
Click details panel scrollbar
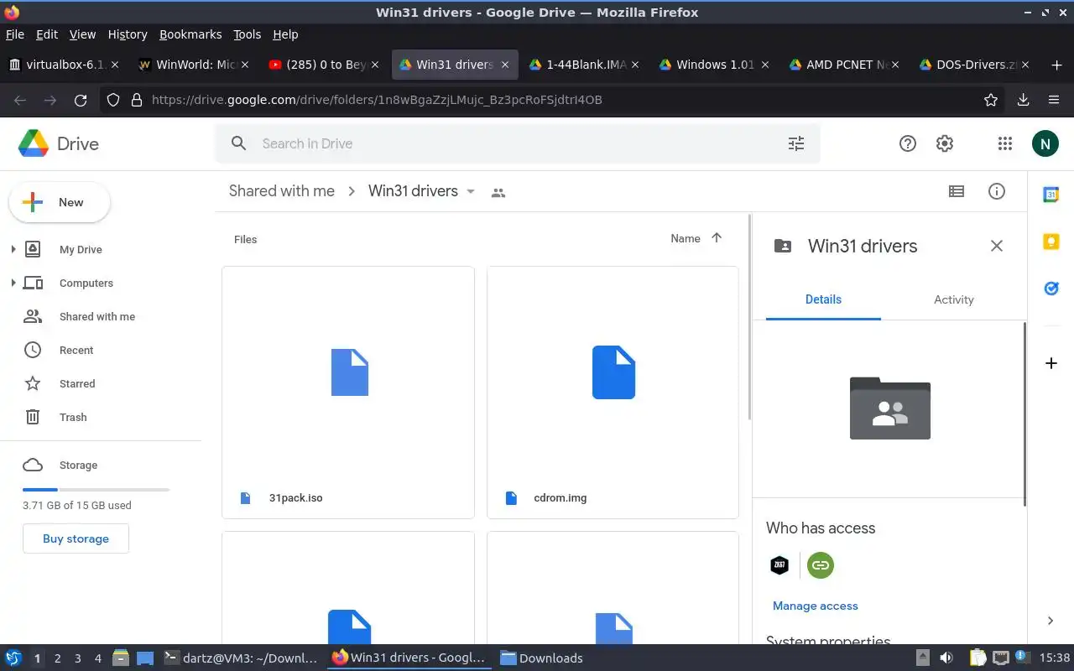[1025, 414]
